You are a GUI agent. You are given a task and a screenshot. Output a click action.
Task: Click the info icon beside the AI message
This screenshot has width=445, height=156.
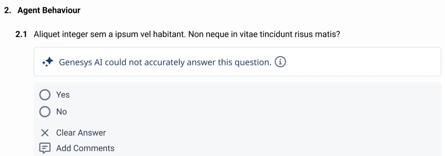click(x=280, y=62)
